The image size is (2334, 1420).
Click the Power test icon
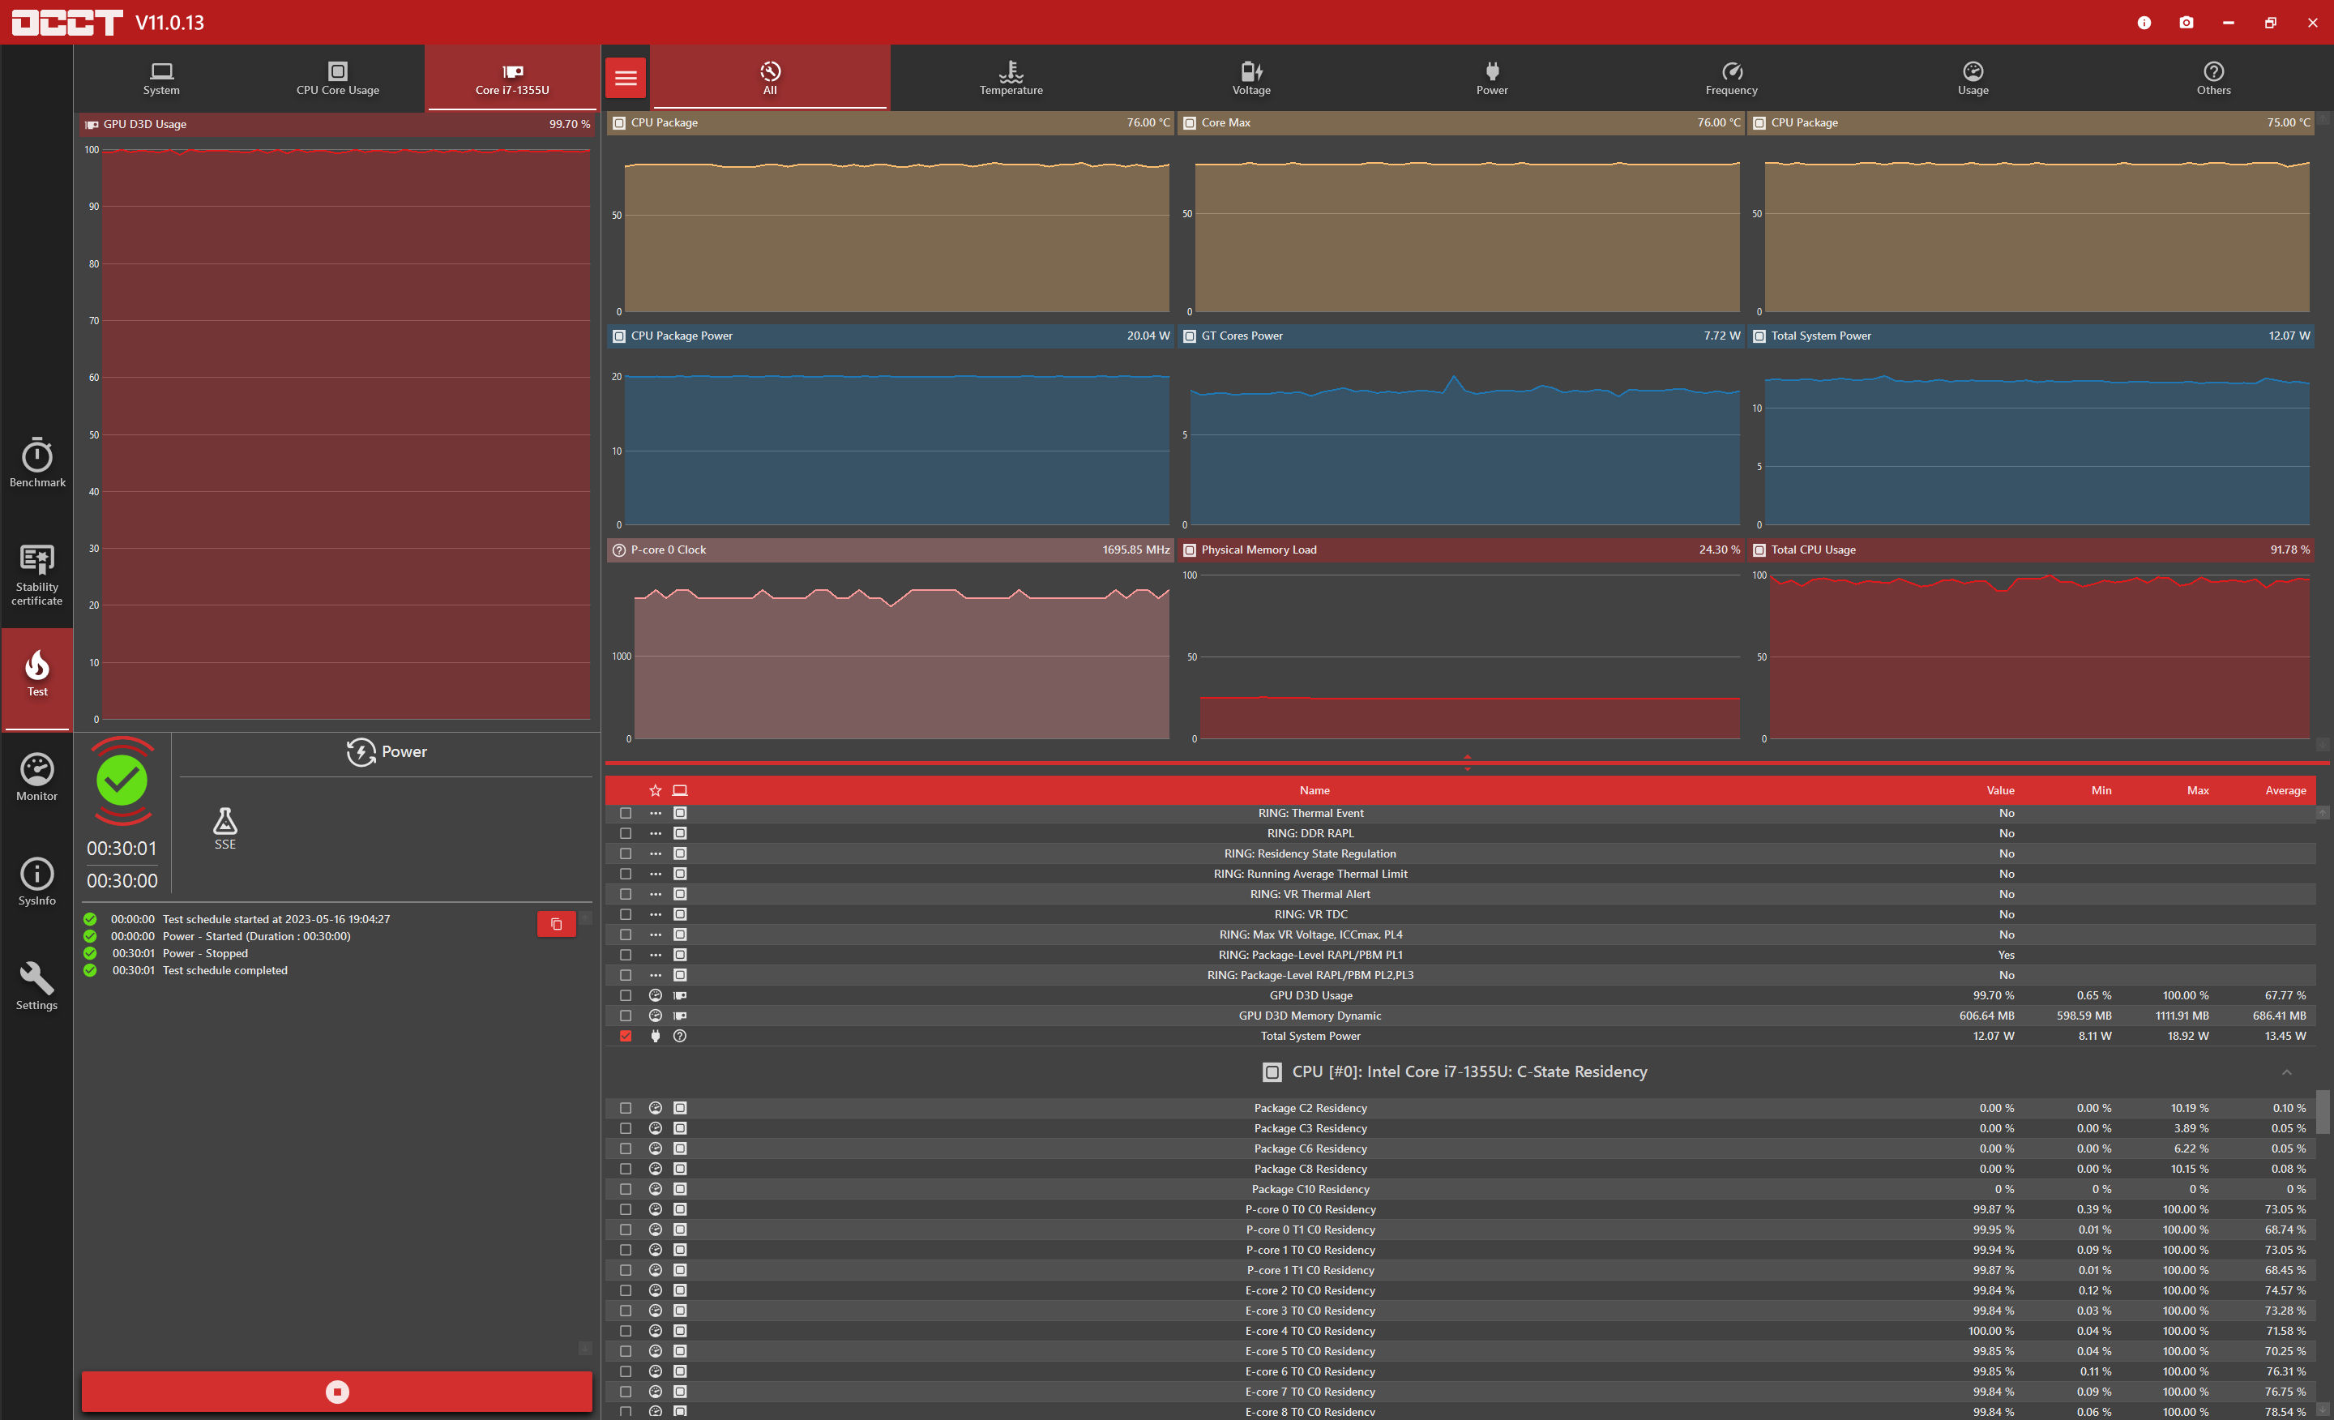[361, 752]
